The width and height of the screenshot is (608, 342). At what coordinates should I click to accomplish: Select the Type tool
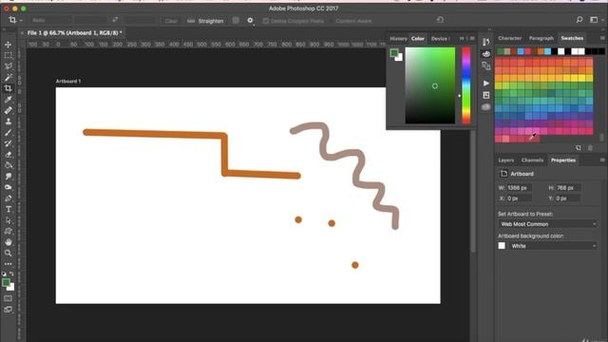9,209
